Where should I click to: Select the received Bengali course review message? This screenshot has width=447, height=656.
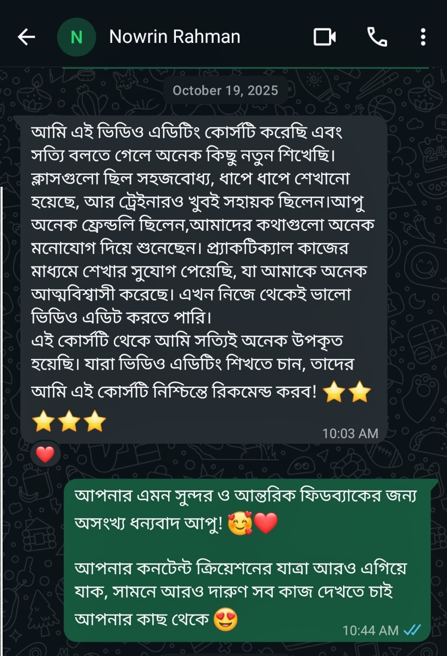point(204,279)
